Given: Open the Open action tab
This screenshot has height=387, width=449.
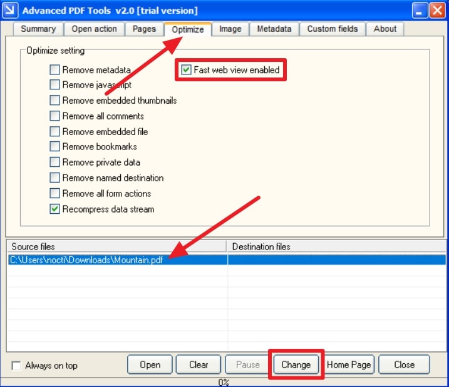Looking at the screenshot, I should [94, 29].
